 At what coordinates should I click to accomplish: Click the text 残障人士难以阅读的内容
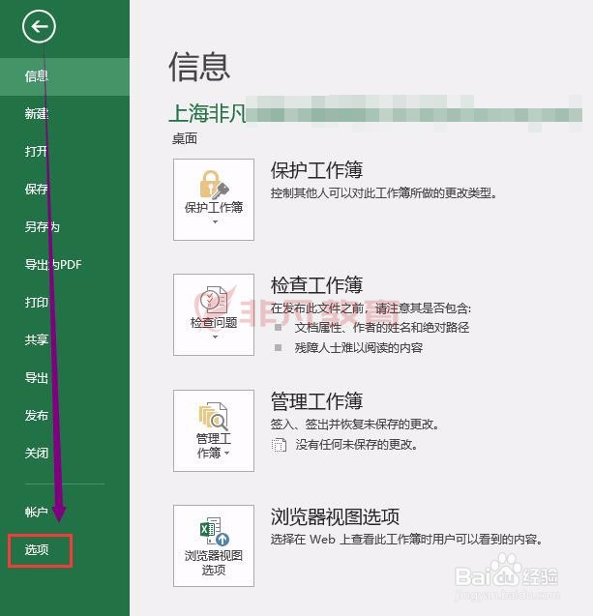(359, 348)
